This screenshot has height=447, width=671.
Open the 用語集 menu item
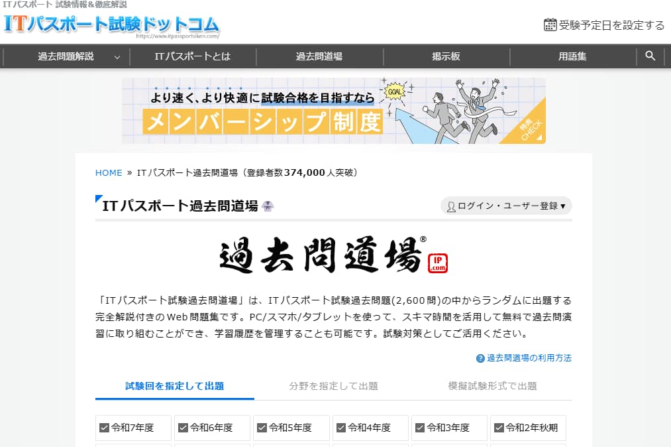click(572, 56)
